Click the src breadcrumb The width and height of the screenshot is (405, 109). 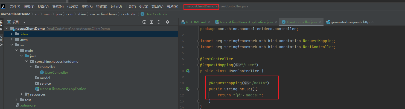coord(37,14)
